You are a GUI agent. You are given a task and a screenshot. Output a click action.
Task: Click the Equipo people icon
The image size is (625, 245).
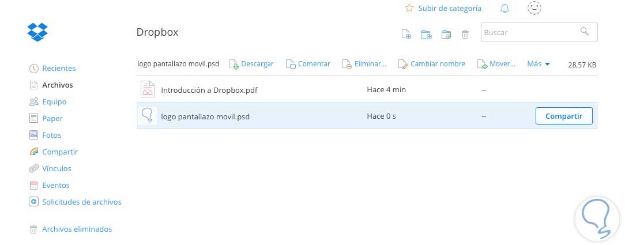point(34,102)
